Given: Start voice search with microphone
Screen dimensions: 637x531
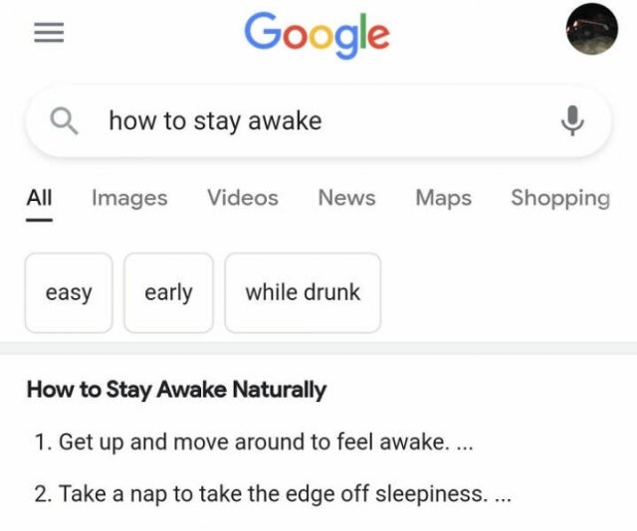Looking at the screenshot, I should tap(572, 120).
